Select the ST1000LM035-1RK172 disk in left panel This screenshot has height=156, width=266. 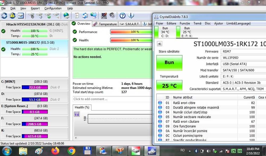click(35, 48)
